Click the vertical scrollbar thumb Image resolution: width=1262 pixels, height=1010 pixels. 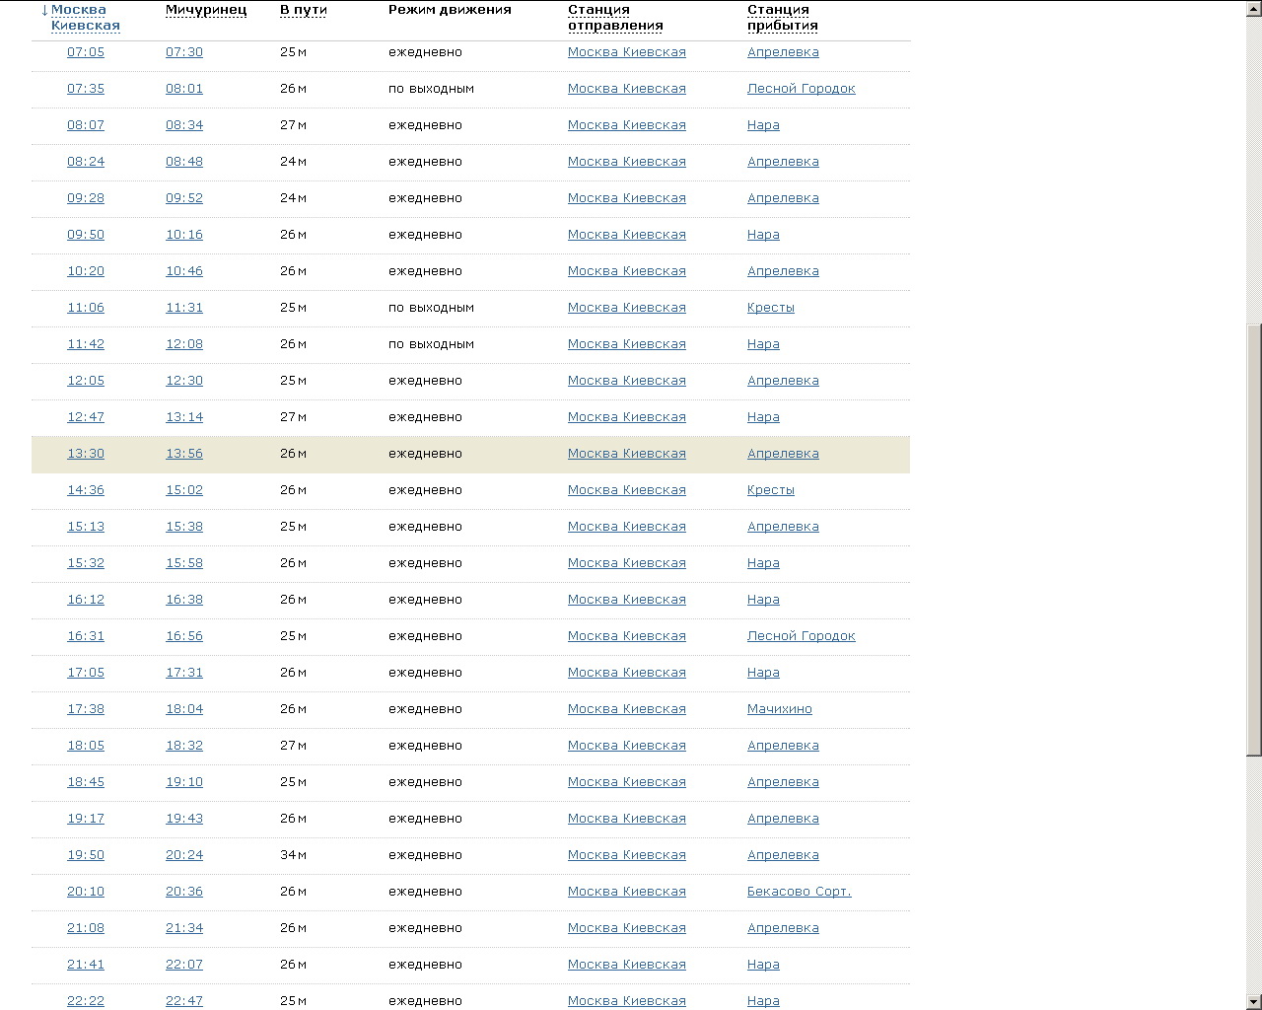pyautogui.click(x=1254, y=541)
